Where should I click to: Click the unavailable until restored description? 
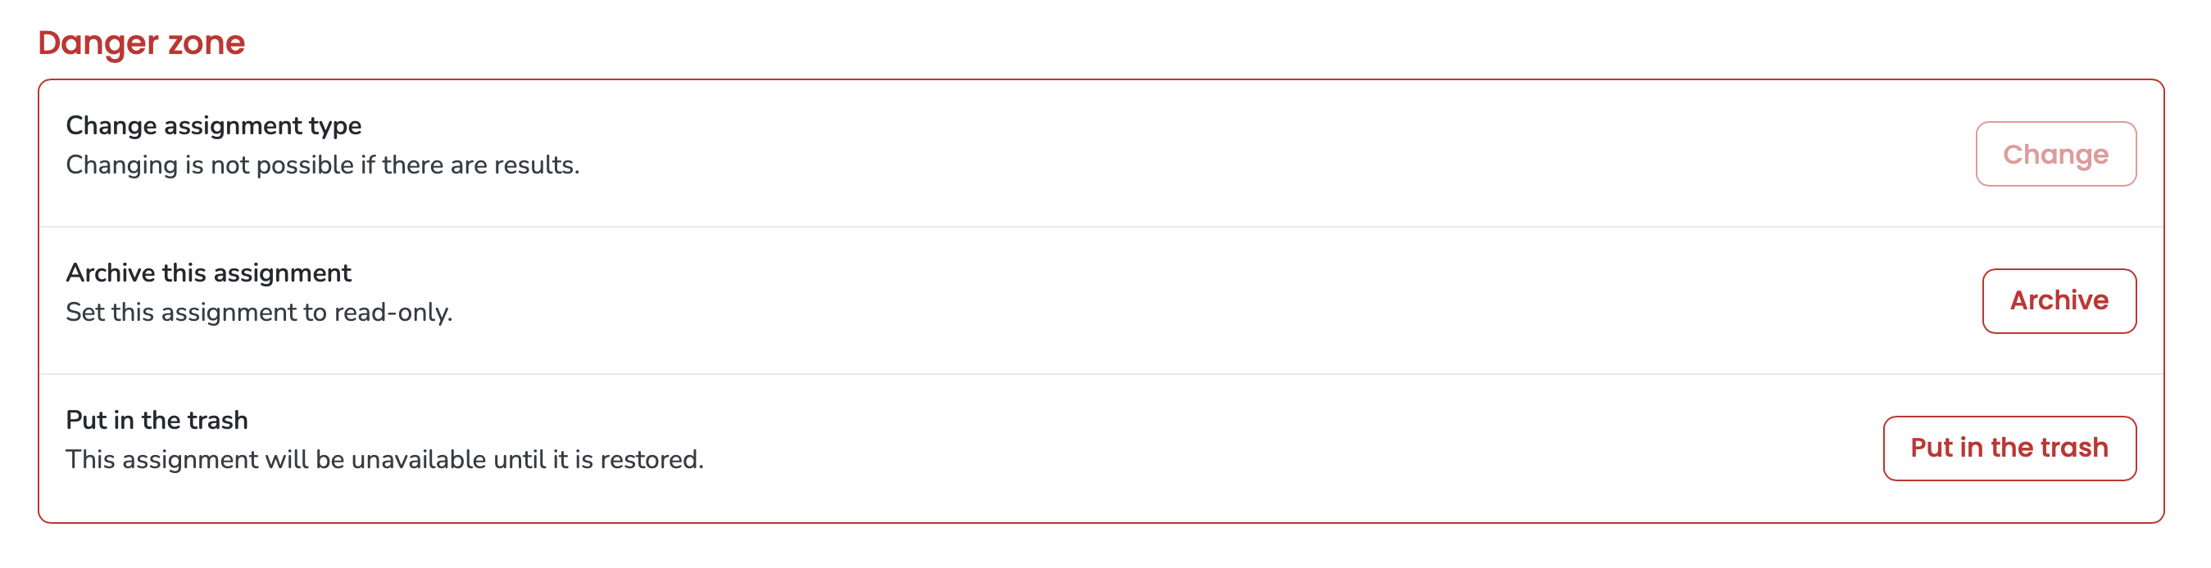[x=384, y=460]
